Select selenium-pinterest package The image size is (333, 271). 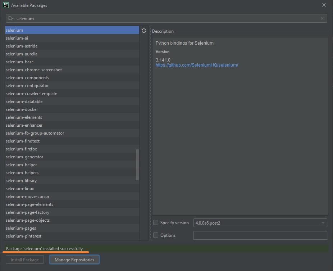point(72,236)
